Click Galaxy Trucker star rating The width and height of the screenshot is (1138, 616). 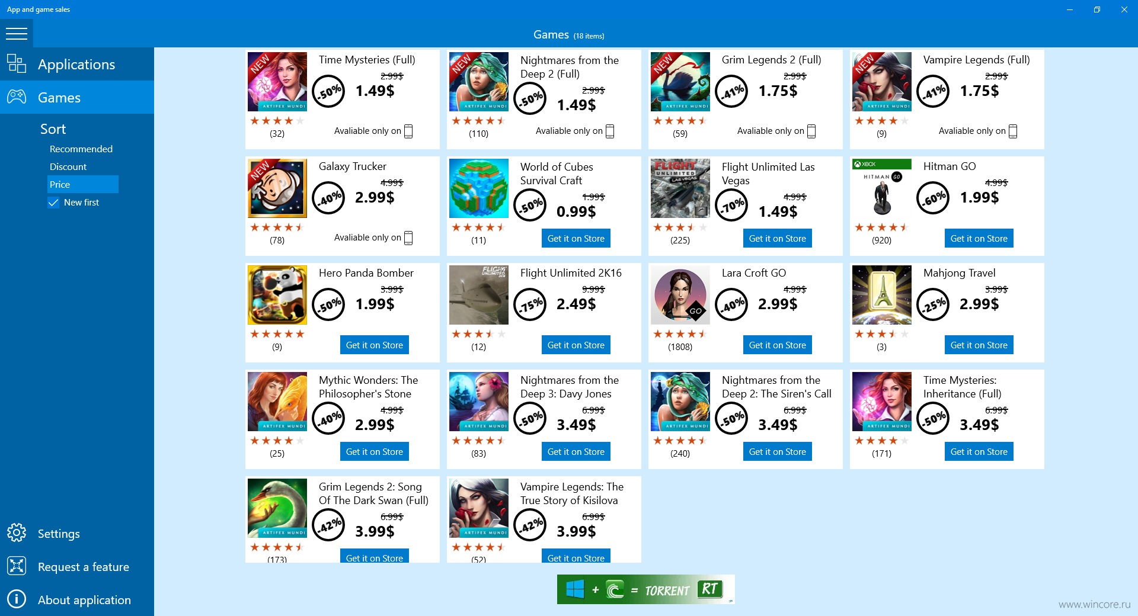click(x=277, y=227)
